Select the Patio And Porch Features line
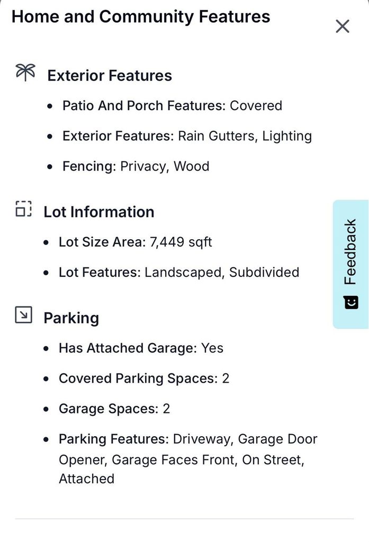Screen dimensions: 369x542 [x=172, y=106]
